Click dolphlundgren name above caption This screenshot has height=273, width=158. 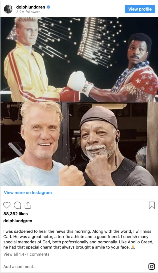[18, 221]
